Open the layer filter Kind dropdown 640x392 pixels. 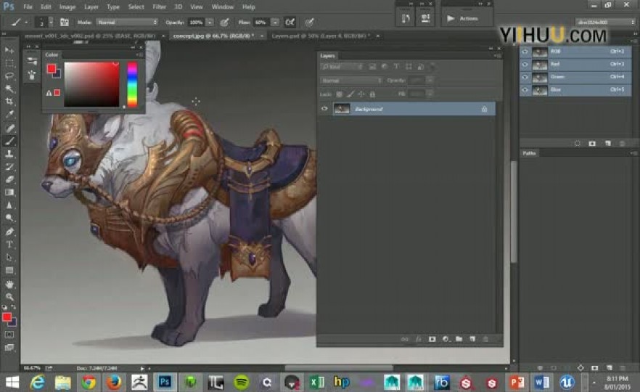(x=342, y=67)
